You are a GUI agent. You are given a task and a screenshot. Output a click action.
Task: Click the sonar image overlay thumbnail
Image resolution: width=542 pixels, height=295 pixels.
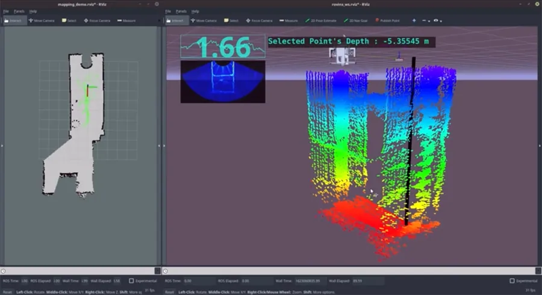point(223,81)
